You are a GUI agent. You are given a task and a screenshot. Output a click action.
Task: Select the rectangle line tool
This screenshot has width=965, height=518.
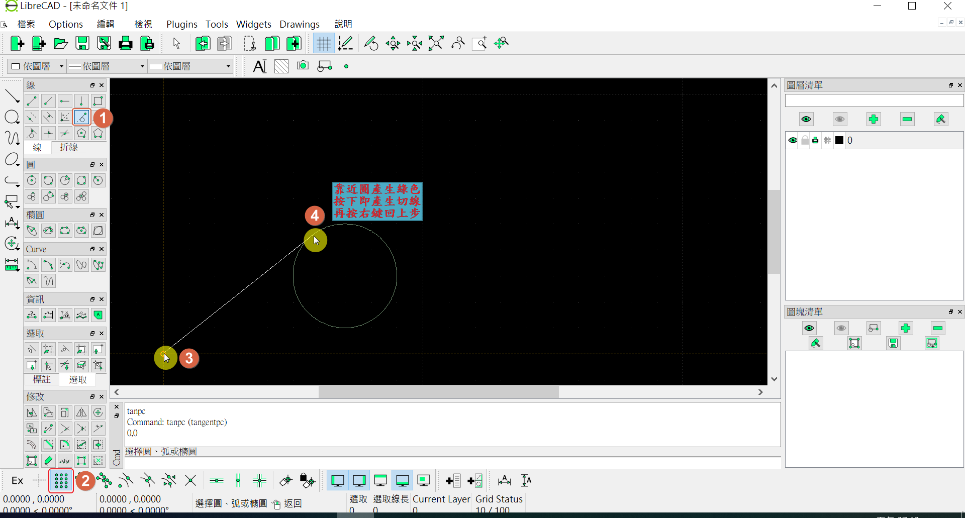[x=98, y=101]
